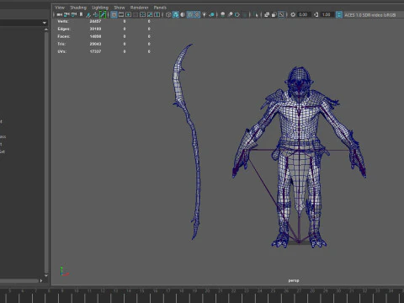Click the Use Default Material icon
Image resolution: width=404 pixels, height=303 pixels.
[183, 14]
